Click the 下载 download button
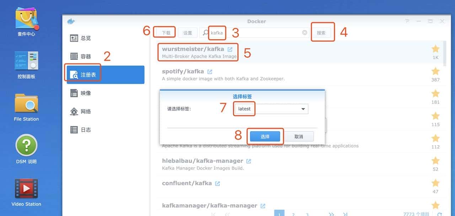The width and height of the screenshot is (455, 216). (x=166, y=33)
